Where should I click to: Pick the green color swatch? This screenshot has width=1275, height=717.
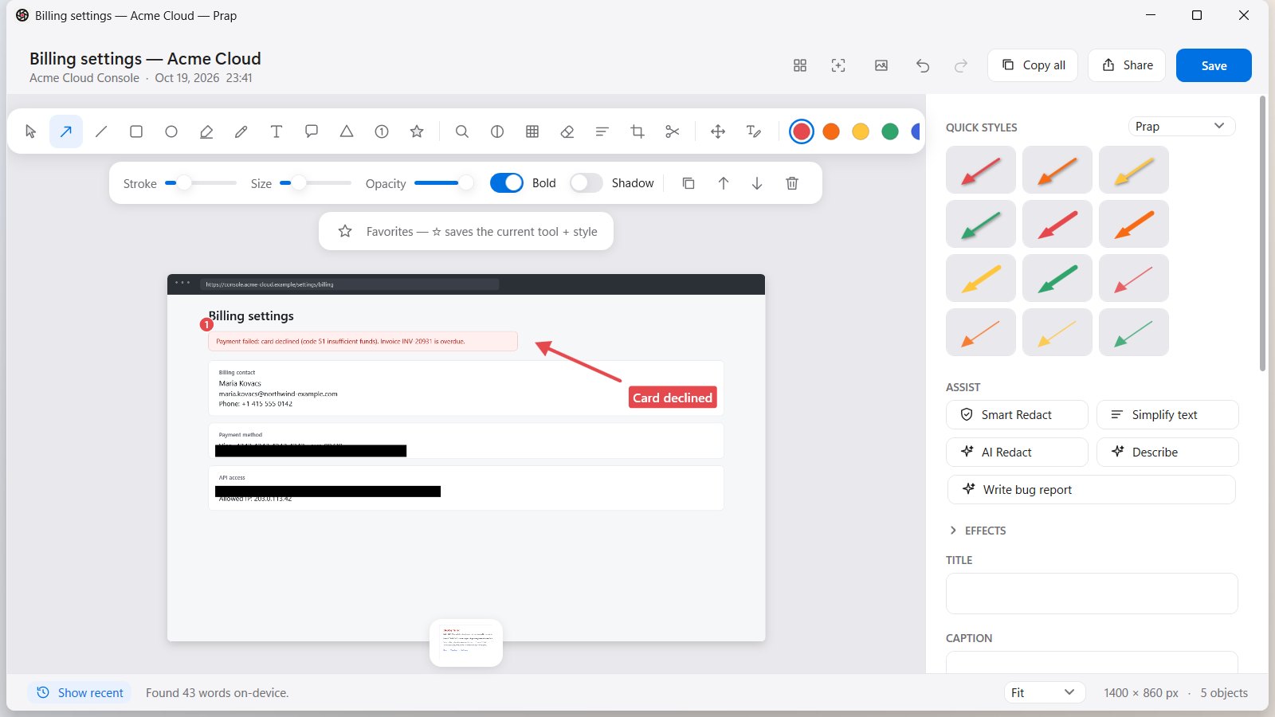(x=890, y=131)
